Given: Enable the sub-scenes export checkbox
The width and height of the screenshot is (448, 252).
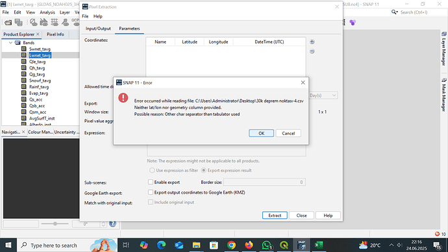Looking at the screenshot, I should 151,182.
